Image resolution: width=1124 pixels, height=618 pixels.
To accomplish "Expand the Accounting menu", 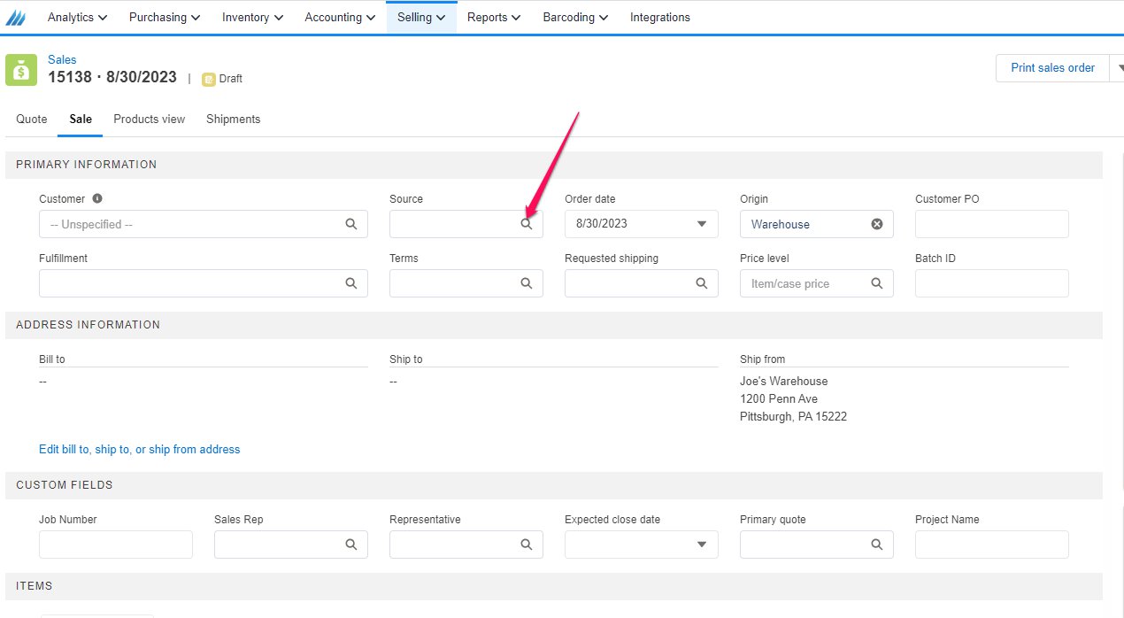I will 340,17.
